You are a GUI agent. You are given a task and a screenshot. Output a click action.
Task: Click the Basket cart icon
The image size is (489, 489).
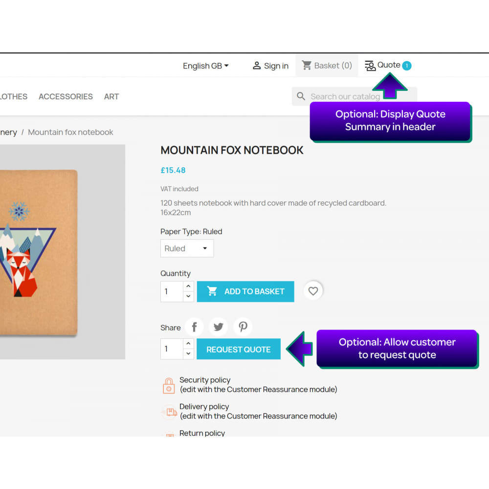click(x=307, y=65)
